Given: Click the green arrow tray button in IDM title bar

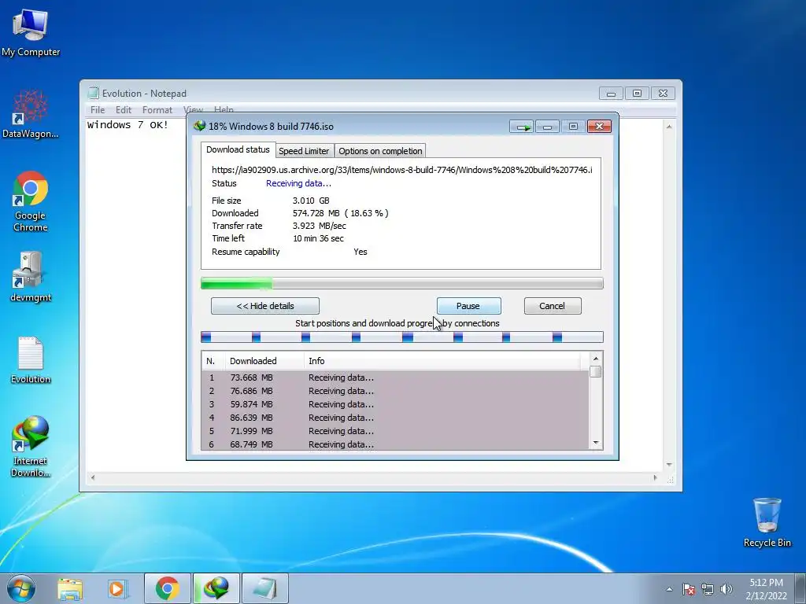Looking at the screenshot, I should [x=522, y=127].
